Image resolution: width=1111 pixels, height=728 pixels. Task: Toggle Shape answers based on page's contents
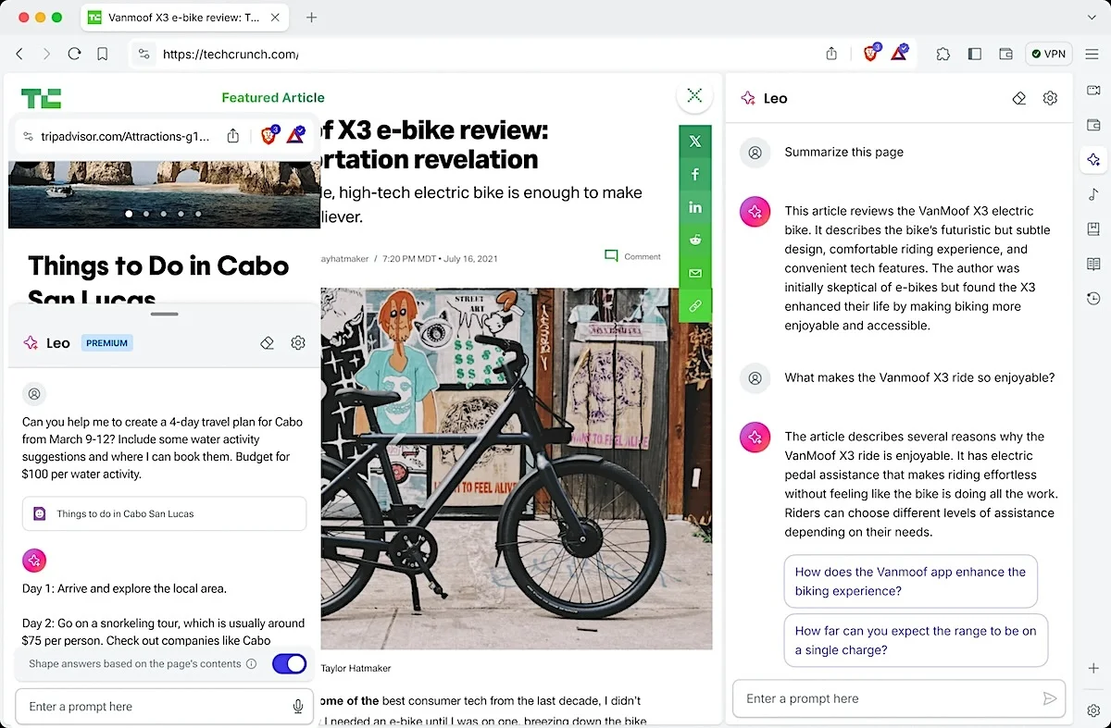click(x=289, y=664)
